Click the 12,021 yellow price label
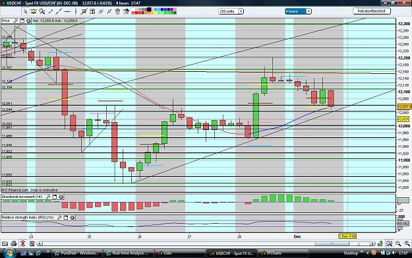 (403, 119)
